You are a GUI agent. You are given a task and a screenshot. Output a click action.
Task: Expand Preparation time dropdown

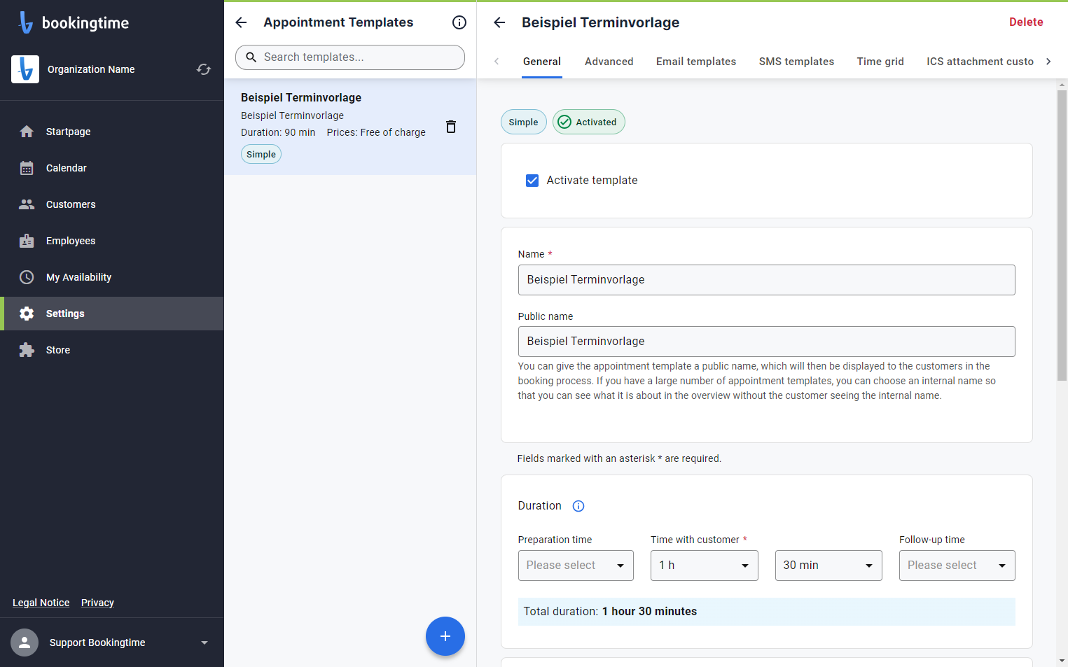pos(576,566)
